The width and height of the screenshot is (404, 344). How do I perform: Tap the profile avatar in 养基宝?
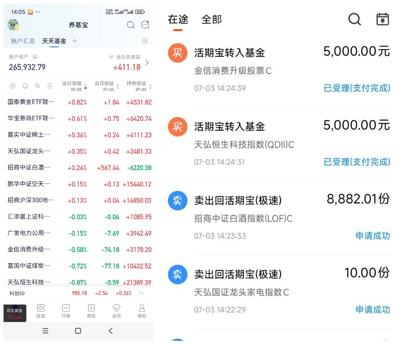[13, 25]
